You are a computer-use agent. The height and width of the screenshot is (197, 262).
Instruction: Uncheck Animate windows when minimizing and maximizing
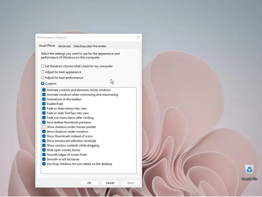click(x=44, y=95)
